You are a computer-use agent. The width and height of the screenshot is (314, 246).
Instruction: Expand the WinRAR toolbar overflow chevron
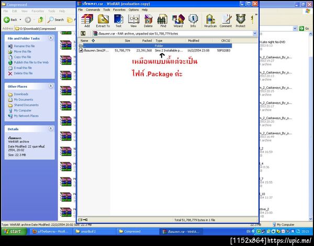[x=256, y=15]
